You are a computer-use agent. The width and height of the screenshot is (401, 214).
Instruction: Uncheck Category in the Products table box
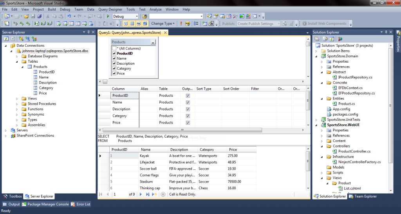click(114, 68)
